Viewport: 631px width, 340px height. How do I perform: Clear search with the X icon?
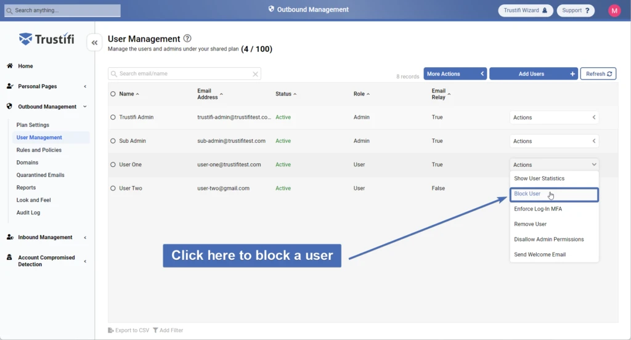(x=255, y=74)
